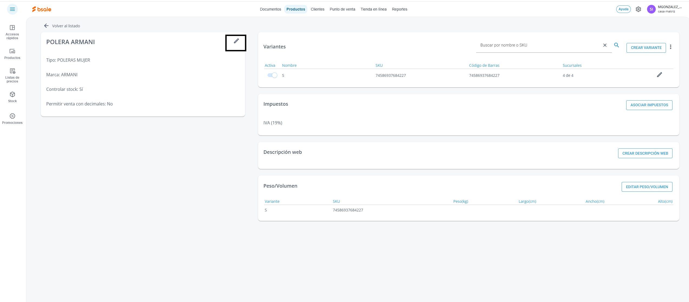
Task: Edit variant S pencil icon
Action: point(659,75)
